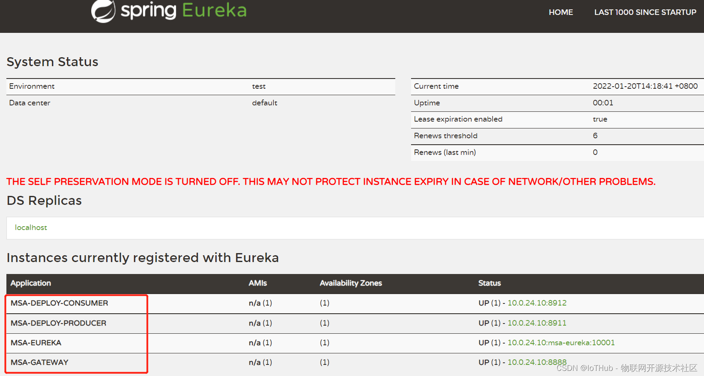Image resolution: width=704 pixels, height=376 pixels.
Task: Open the HOME navigation item
Action: tap(561, 12)
